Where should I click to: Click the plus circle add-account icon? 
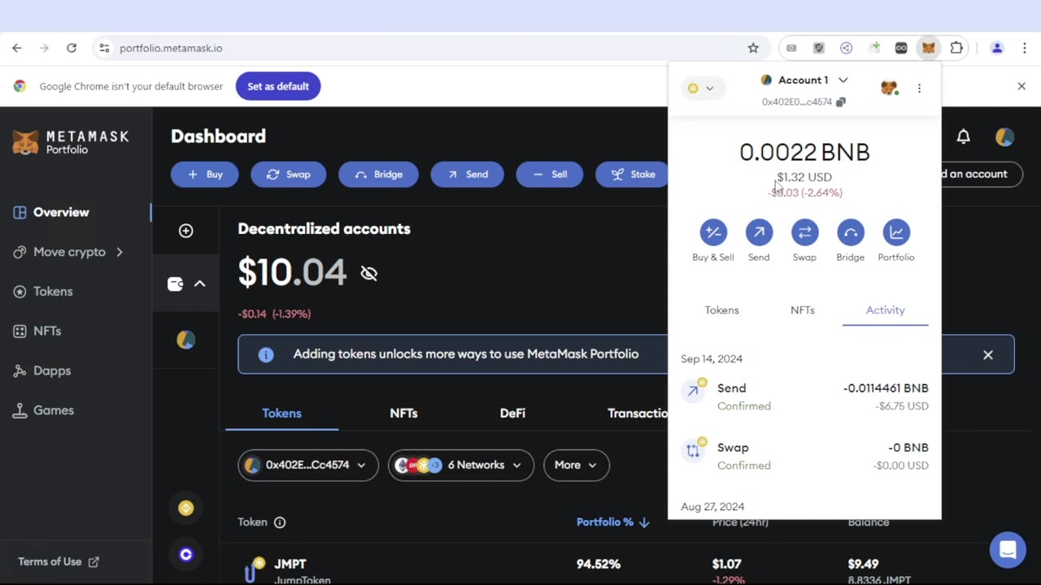tap(186, 231)
